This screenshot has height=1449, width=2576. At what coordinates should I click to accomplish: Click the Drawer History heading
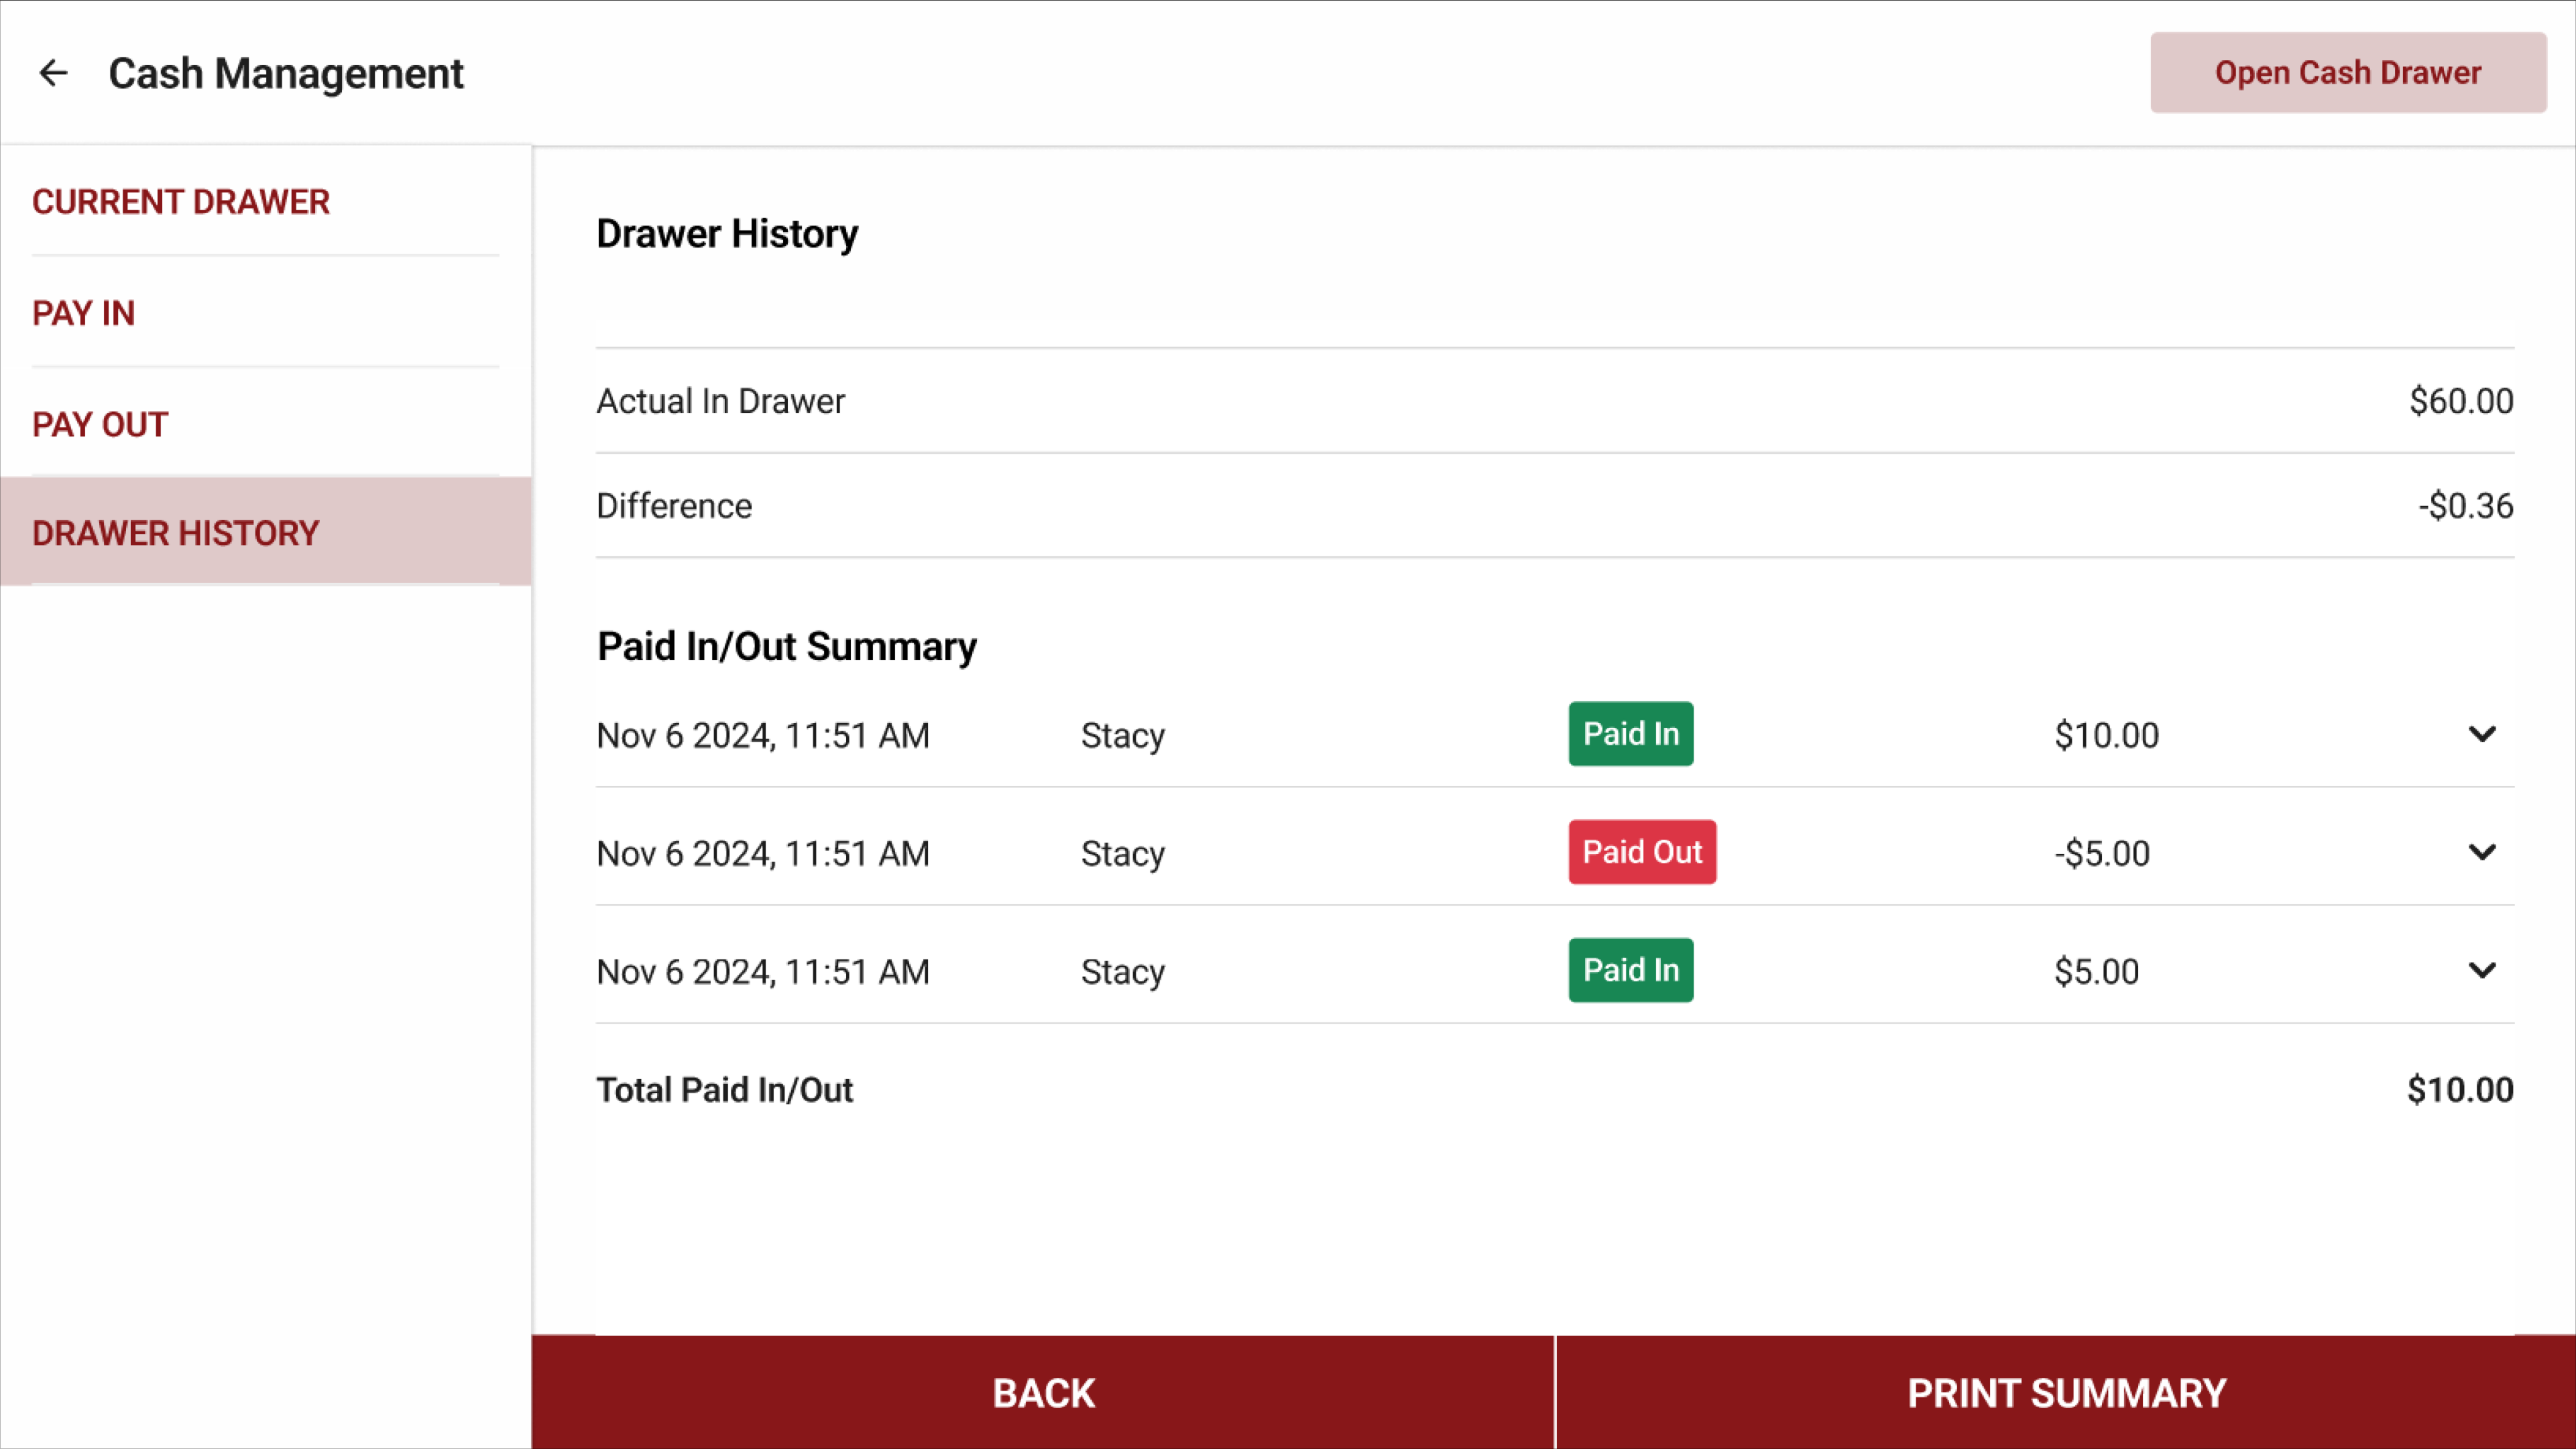click(x=727, y=234)
